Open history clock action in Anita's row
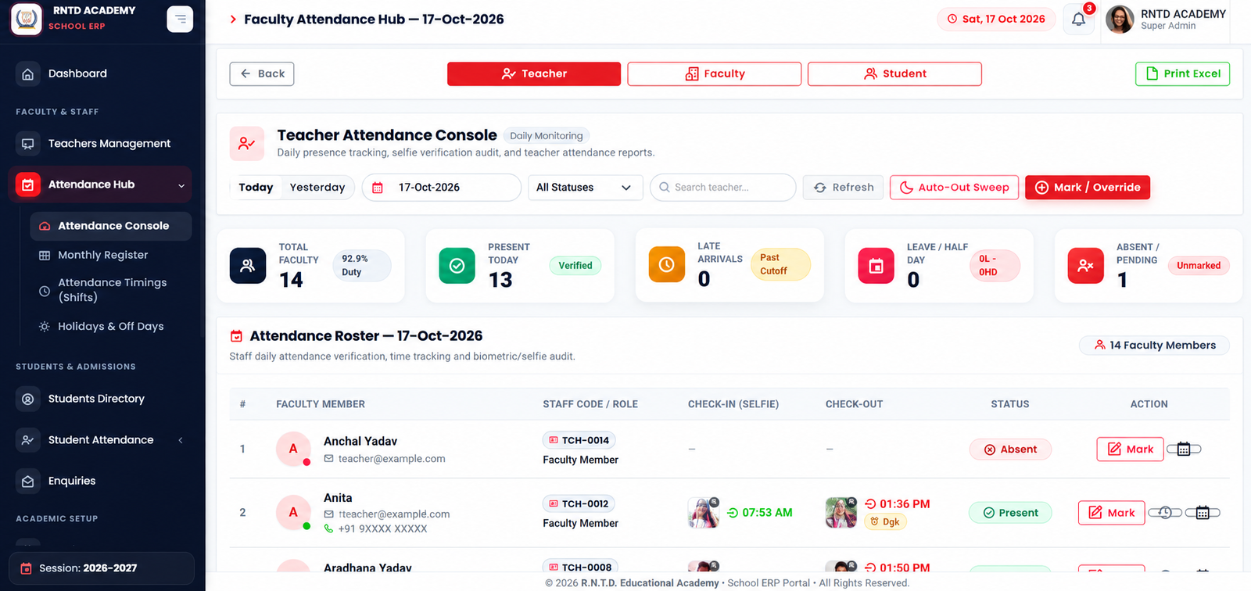Viewport: 1251px width, 591px height. point(1165,513)
